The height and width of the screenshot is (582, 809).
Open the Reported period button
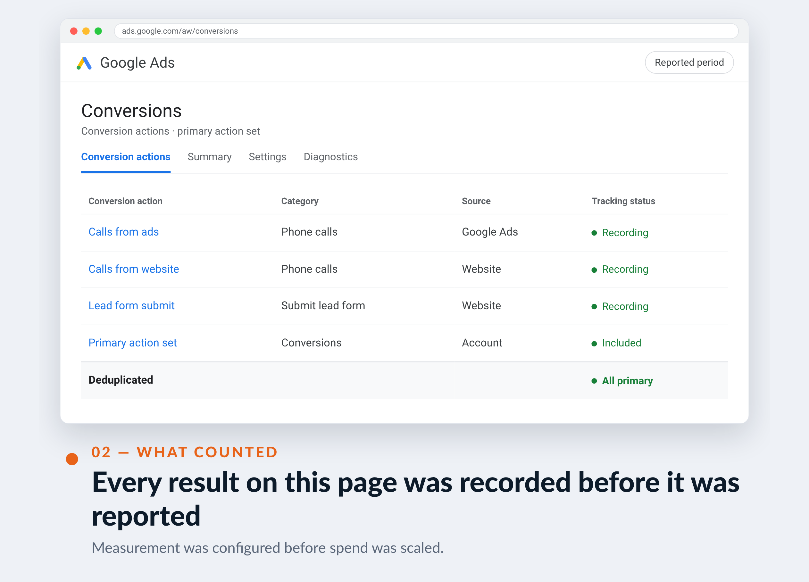pyautogui.click(x=689, y=62)
